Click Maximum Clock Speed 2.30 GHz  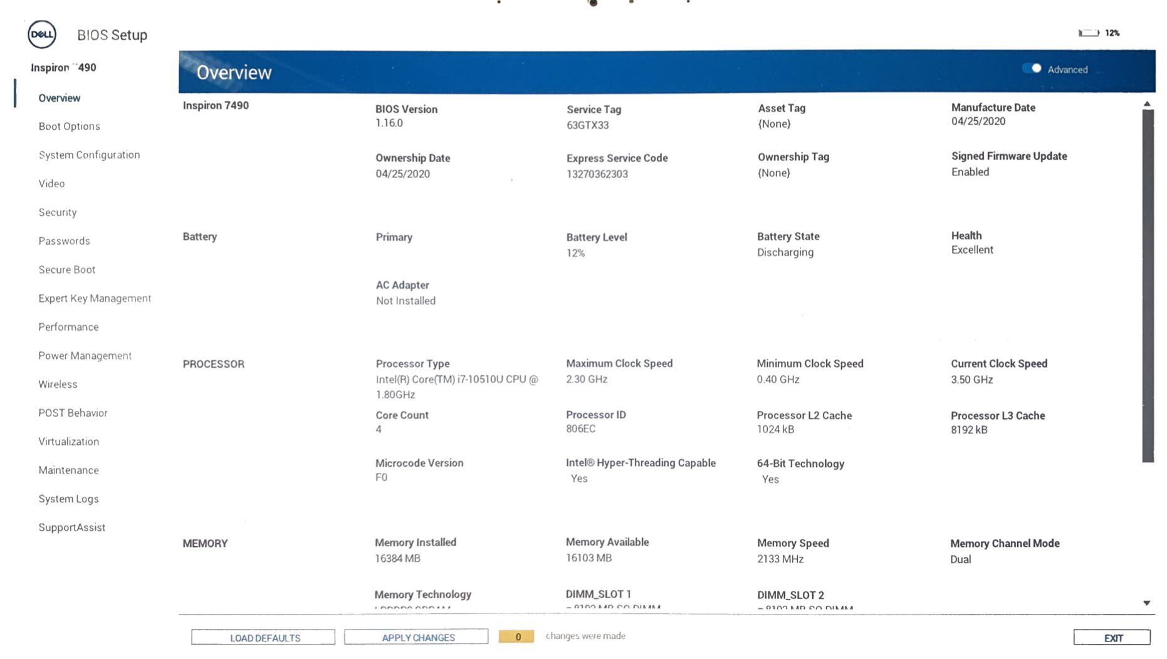pos(587,380)
